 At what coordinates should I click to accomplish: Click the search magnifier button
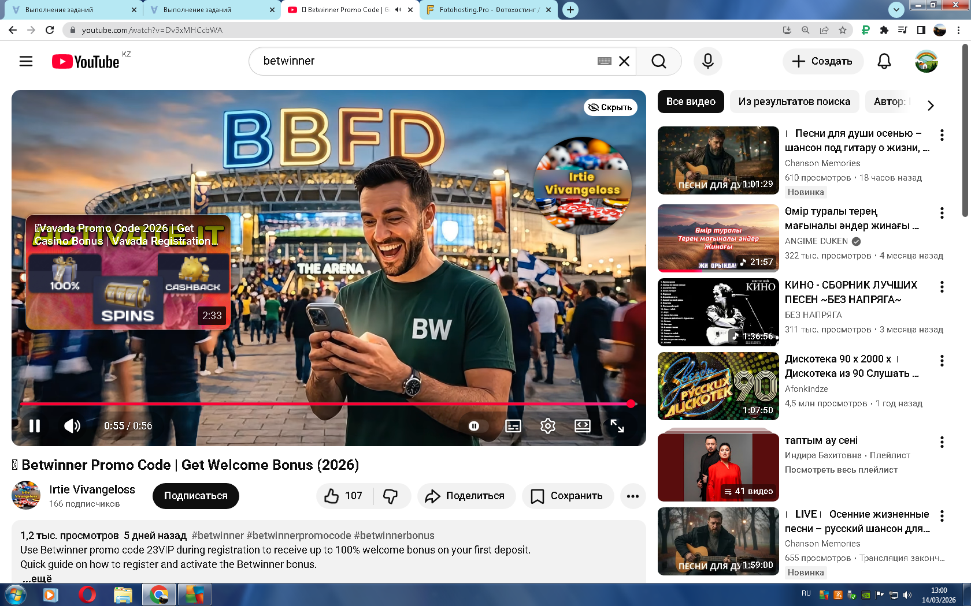pyautogui.click(x=658, y=61)
